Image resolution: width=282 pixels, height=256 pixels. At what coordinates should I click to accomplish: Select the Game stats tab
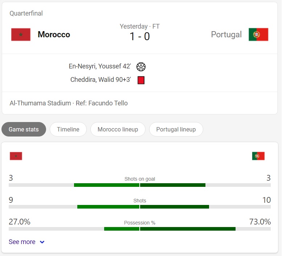click(x=24, y=129)
